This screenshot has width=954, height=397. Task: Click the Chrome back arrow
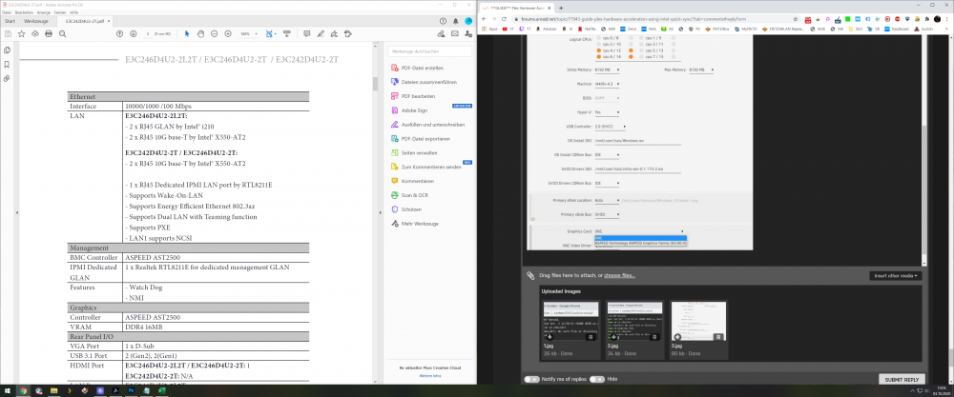coord(485,19)
